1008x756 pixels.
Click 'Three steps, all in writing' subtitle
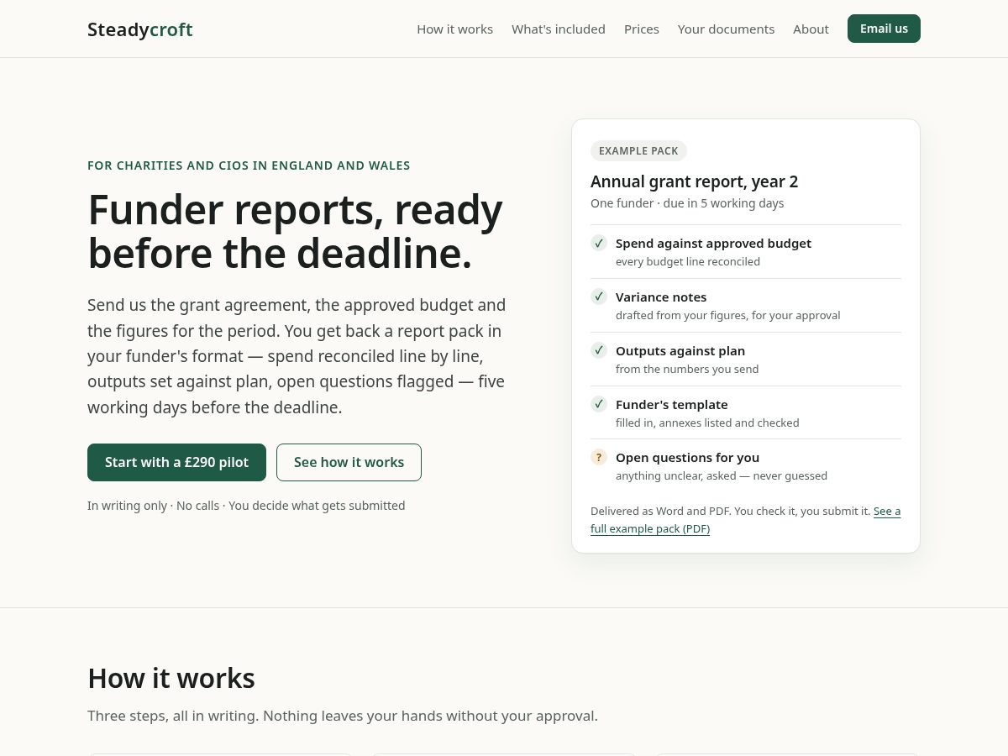[x=343, y=716]
